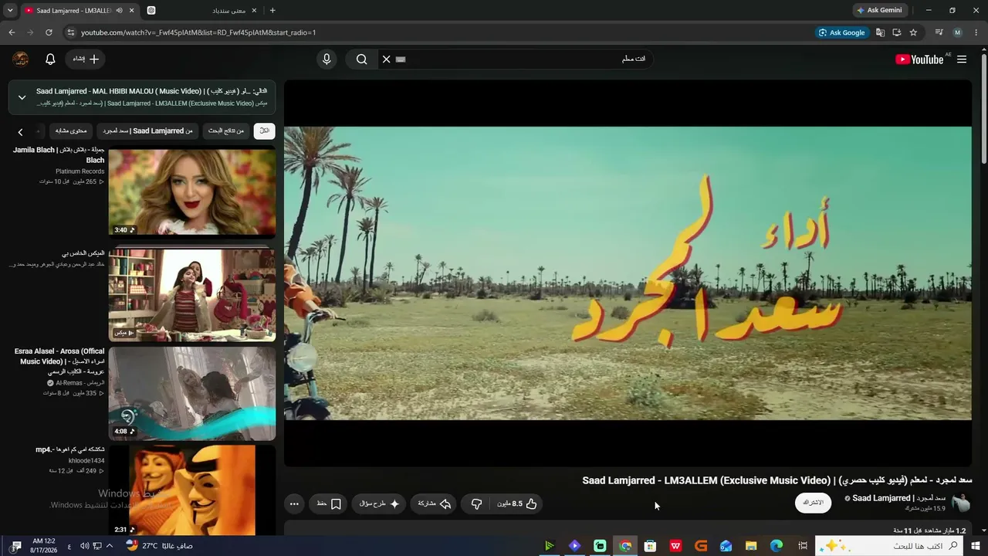Bookmark this page with the star

tap(914, 32)
